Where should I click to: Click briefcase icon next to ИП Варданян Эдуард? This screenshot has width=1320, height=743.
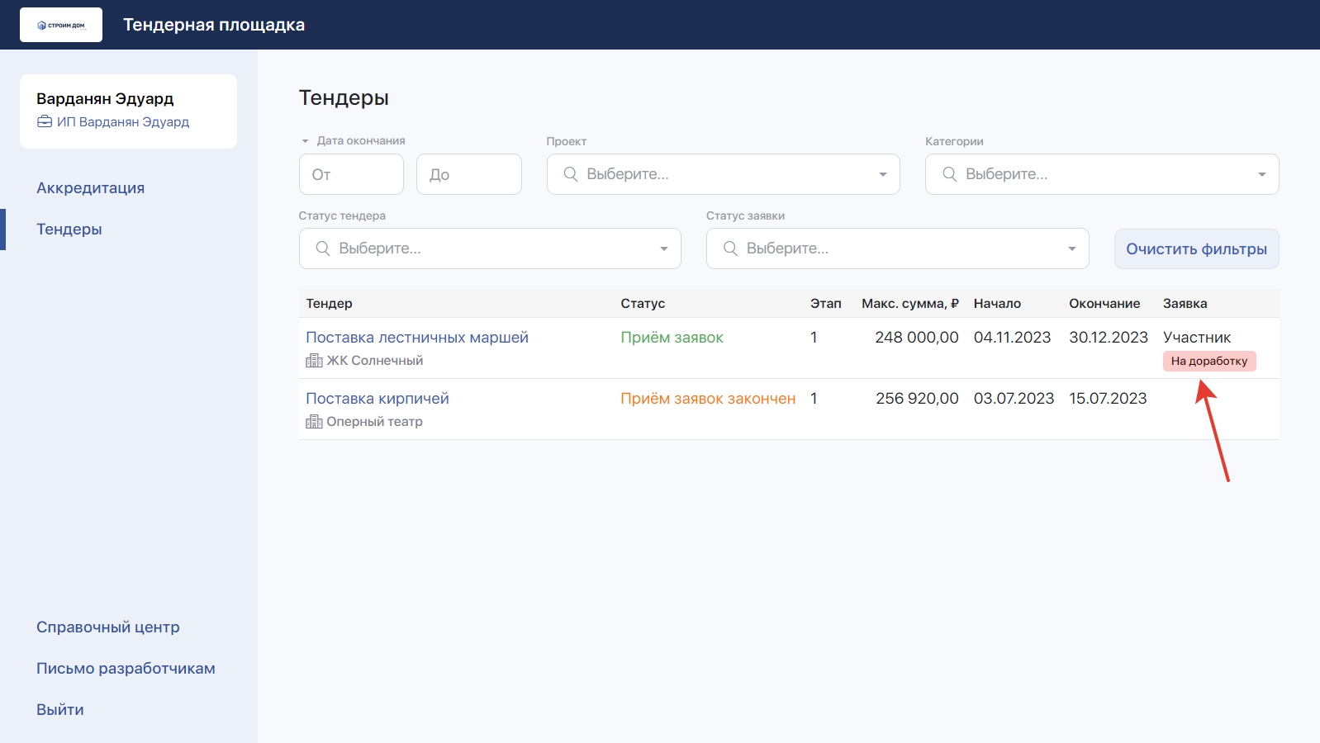point(45,122)
